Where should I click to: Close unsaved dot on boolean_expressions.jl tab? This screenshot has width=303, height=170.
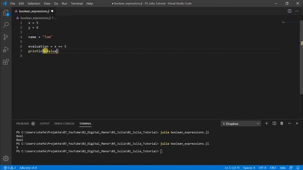(52, 11)
